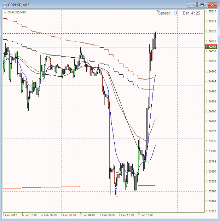This screenshot has height=221, width=220.
Task: Click price scale value 1.23690
Action: 211,171
